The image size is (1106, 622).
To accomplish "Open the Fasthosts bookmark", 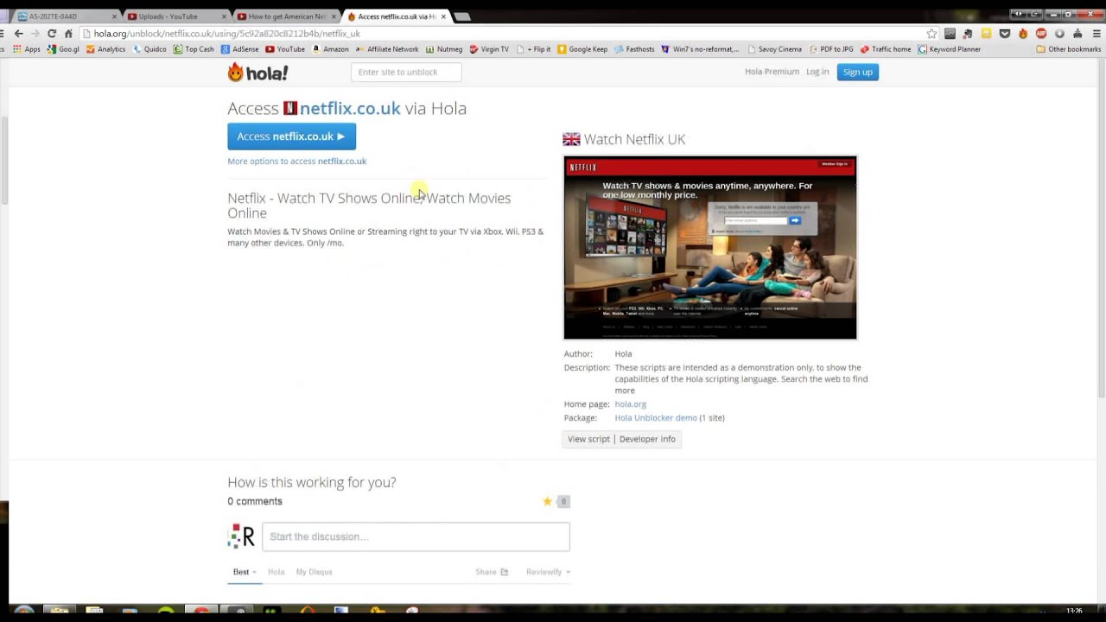I will [x=634, y=49].
